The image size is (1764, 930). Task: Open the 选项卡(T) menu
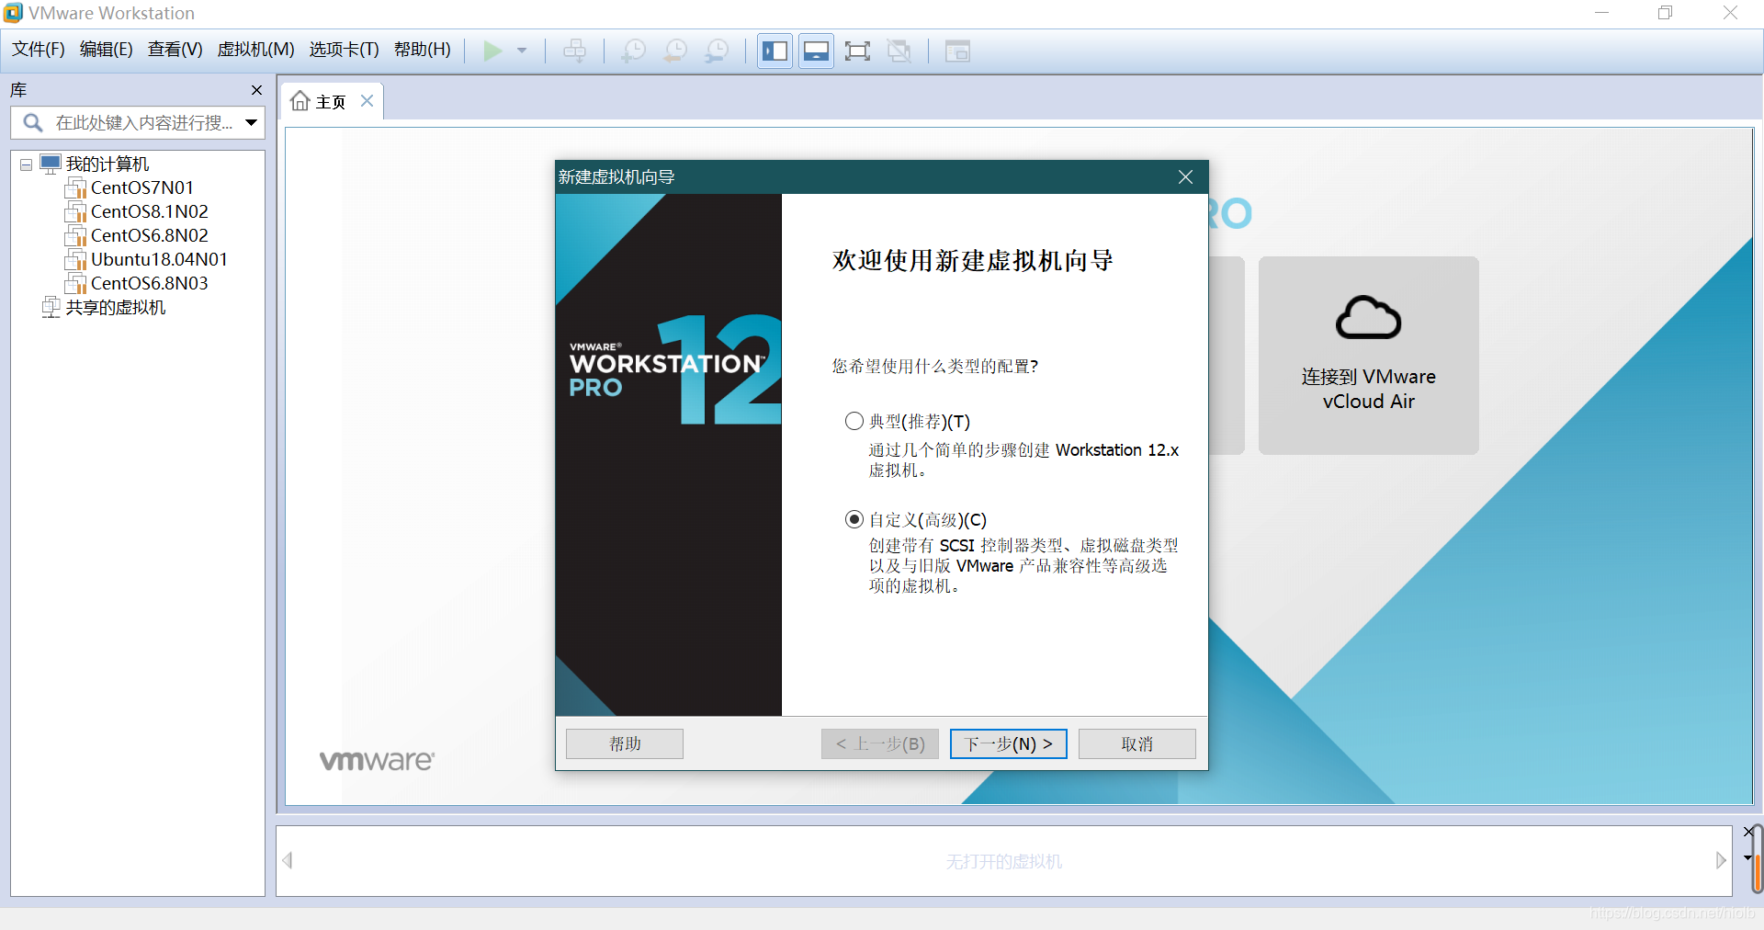tap(344, 50)
